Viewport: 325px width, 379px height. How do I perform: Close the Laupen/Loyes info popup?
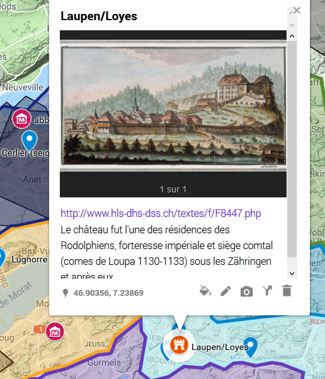click(x=297, y=10)
